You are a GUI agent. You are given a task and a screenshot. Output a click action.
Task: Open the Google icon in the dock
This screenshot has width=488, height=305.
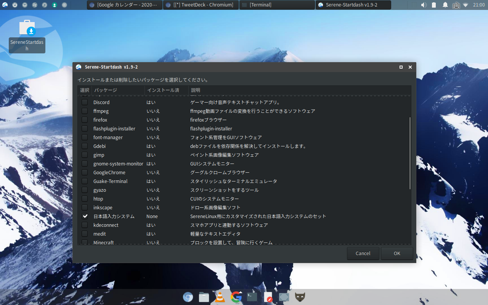click(236, 297)
